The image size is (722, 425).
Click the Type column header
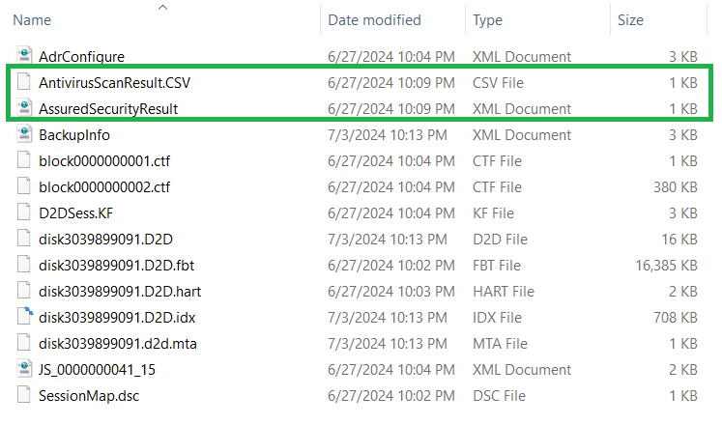click(x=489, y=20)
